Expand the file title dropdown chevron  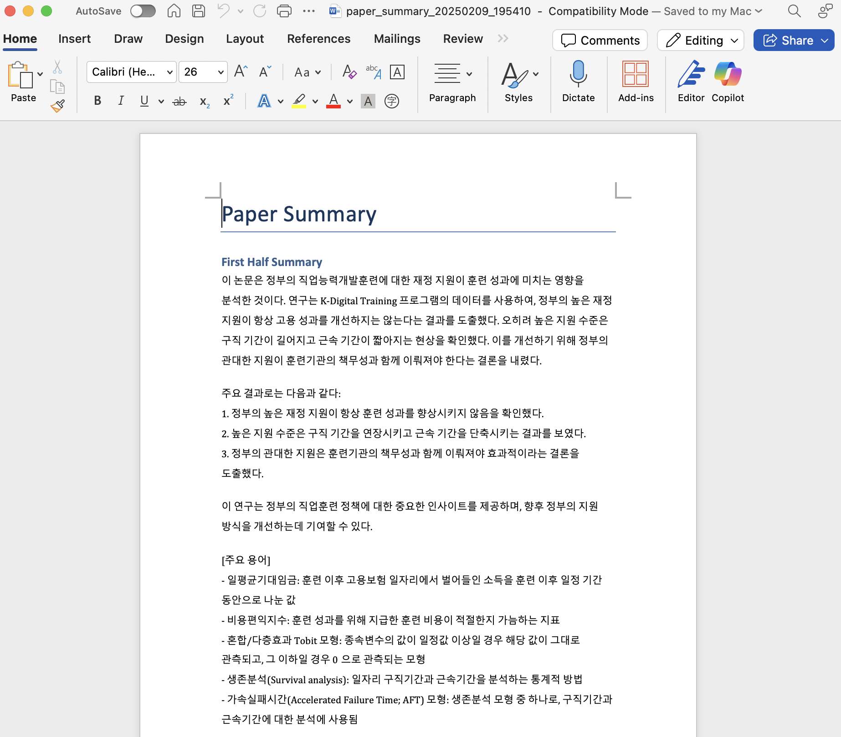coord(759,11)
